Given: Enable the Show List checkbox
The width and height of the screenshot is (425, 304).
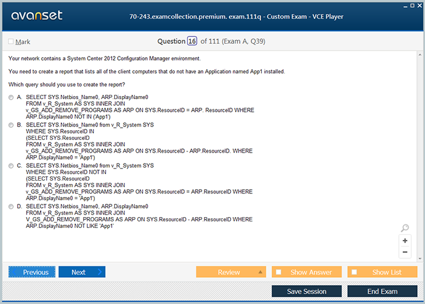Looking at the screenshot, I should click(x=354, y=272).
